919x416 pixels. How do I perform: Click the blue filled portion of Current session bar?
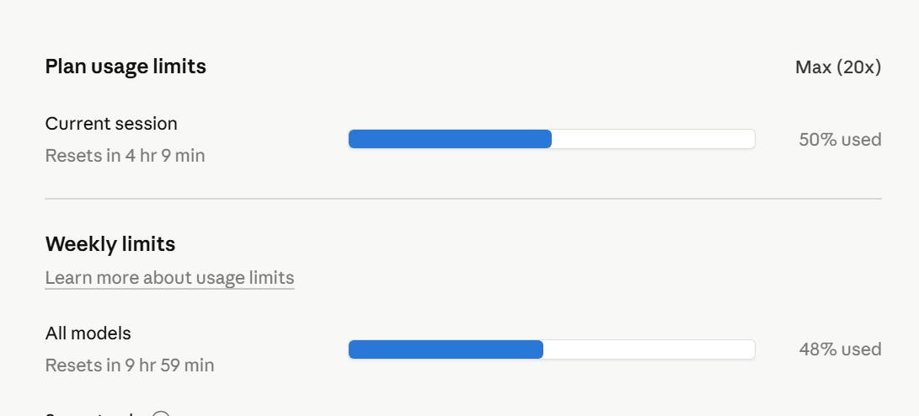pyautogui.click(x=450, y=139)
